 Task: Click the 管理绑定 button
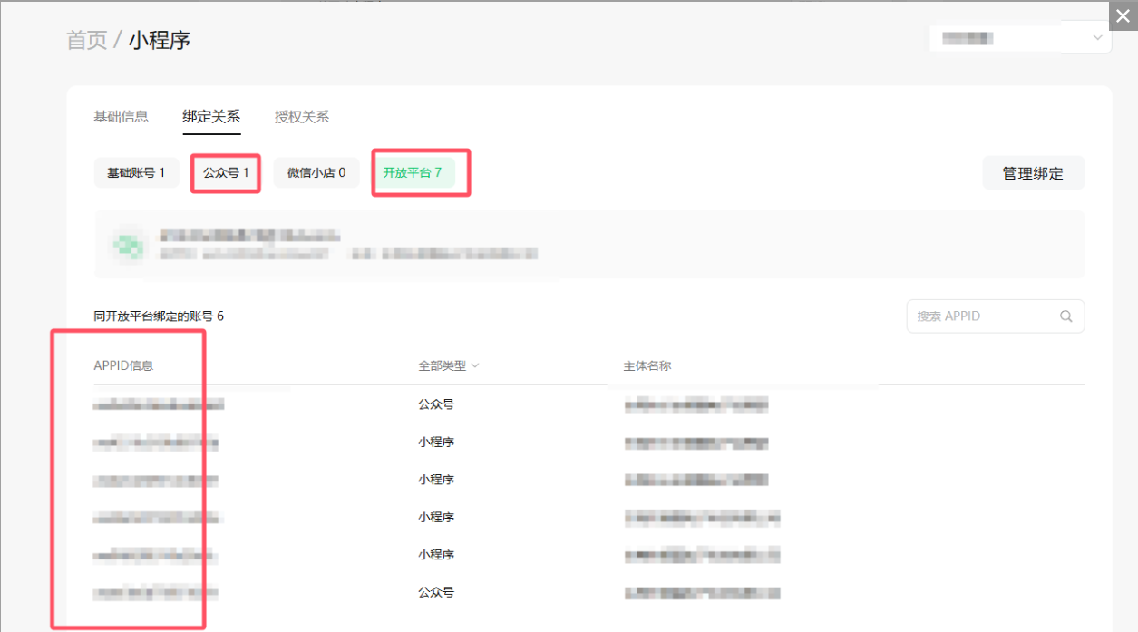pos(1033,173)
